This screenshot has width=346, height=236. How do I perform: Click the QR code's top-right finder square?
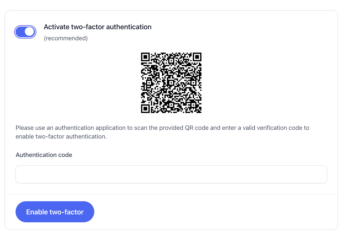coord(197,57)
